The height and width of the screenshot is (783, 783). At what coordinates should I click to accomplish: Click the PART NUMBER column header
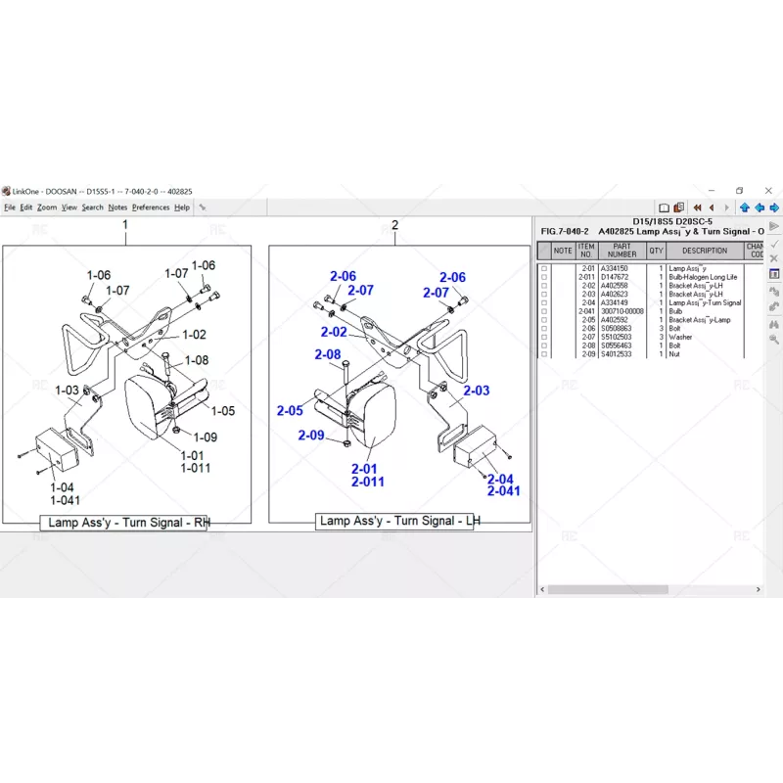622,251
